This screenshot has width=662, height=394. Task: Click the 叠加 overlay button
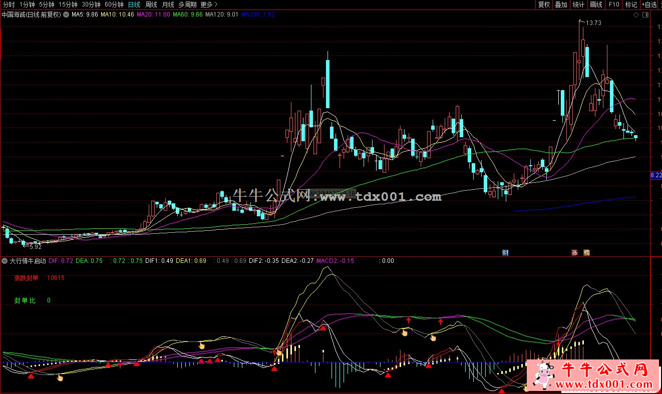click(561, 5)
